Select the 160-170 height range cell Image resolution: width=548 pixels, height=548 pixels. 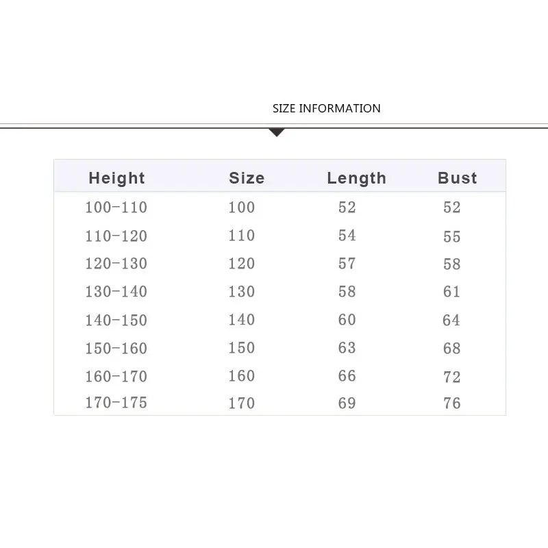point(116,377)
